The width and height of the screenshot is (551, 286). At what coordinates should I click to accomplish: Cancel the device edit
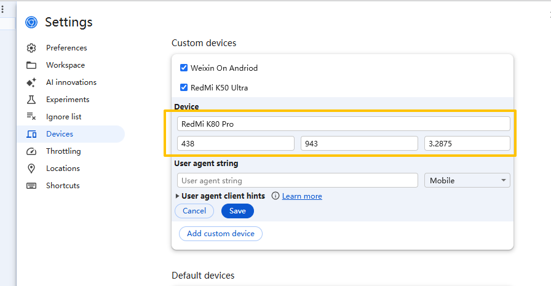194,211
